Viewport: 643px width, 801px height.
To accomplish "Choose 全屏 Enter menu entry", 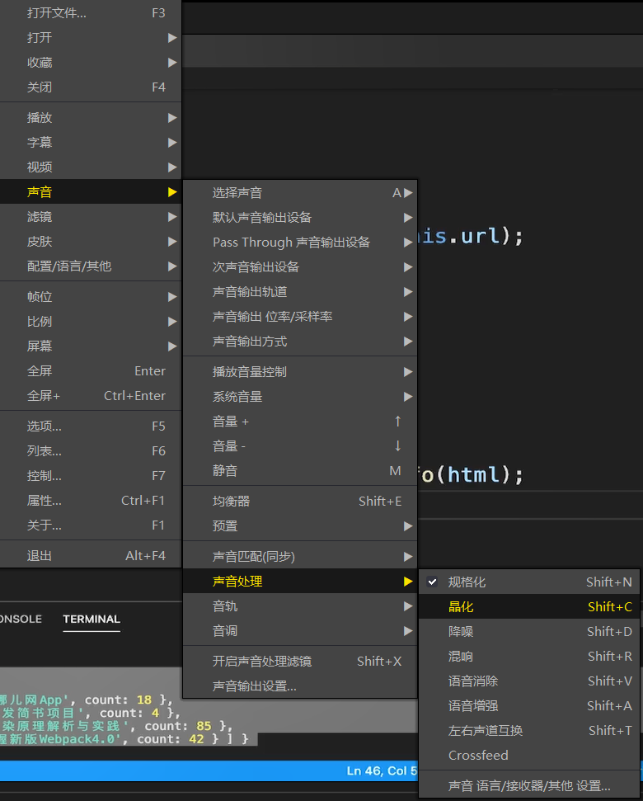I will [91, 371].
